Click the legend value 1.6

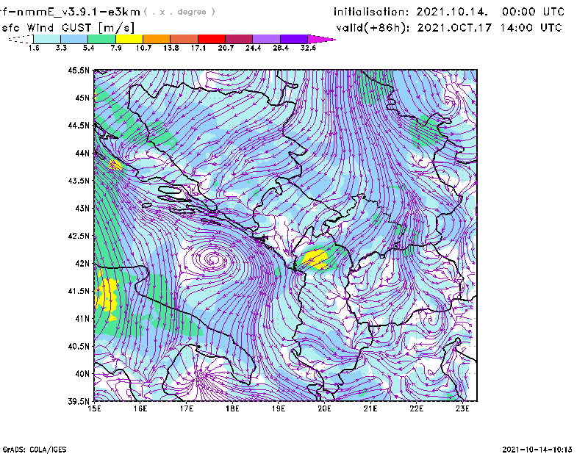pos(34,48)
